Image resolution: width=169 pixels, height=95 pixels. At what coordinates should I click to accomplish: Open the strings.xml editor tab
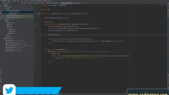[x=78, y=3]
